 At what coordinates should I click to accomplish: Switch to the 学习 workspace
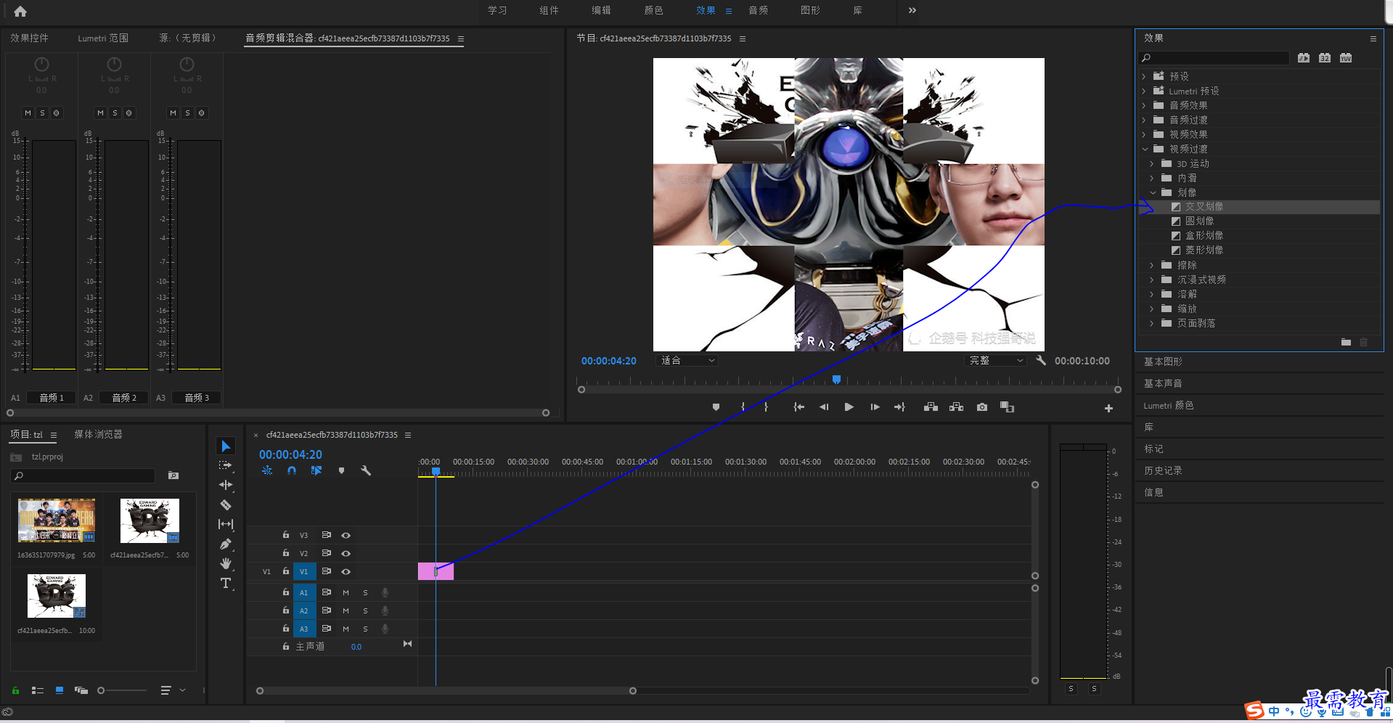coord(497,10)
